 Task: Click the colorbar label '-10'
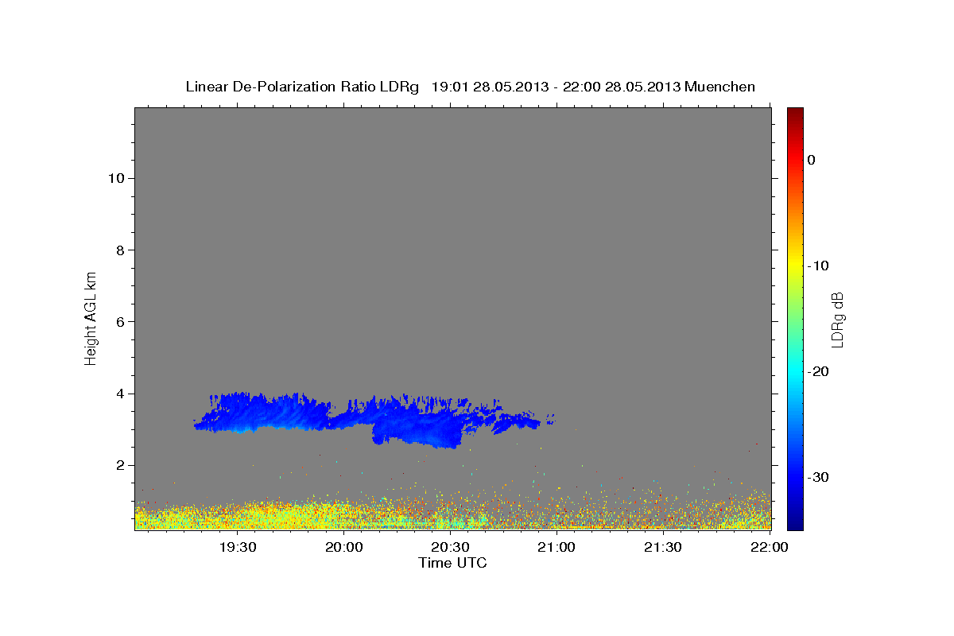(819, 266)
